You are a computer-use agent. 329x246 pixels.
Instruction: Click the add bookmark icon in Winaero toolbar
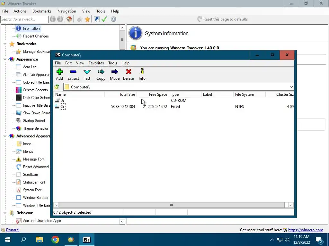[79, 20]
